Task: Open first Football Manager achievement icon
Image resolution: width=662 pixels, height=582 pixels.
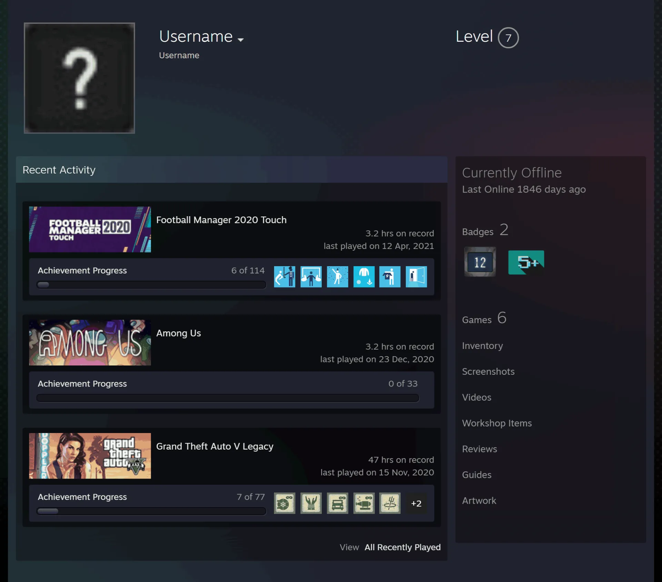Action: (x=284, y=277)
